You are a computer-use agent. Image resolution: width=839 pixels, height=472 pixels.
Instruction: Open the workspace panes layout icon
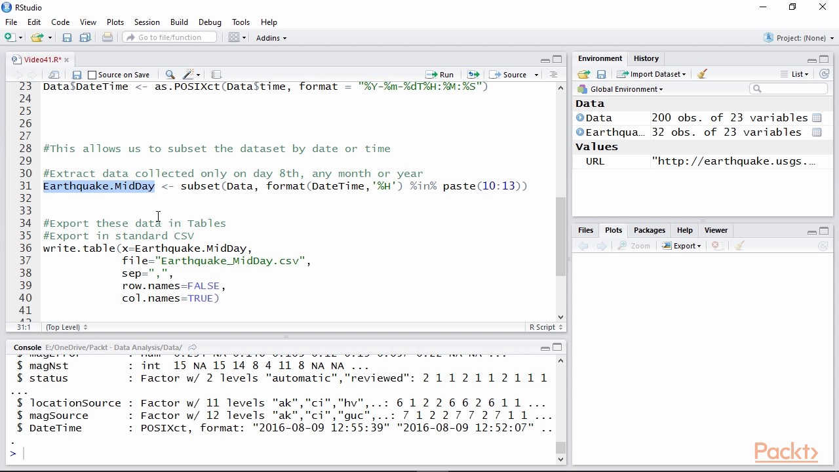[x=234, y=38]
